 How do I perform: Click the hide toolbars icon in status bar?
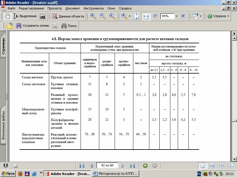[x=15, y=166]
